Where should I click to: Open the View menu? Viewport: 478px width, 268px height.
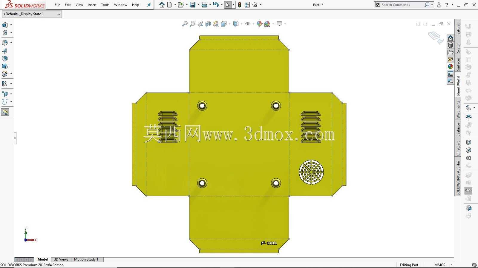(x=79, y=5)
